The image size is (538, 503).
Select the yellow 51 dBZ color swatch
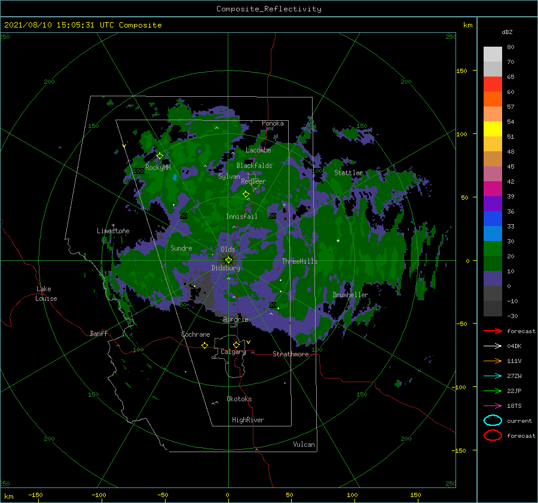[x=493, y=129]
